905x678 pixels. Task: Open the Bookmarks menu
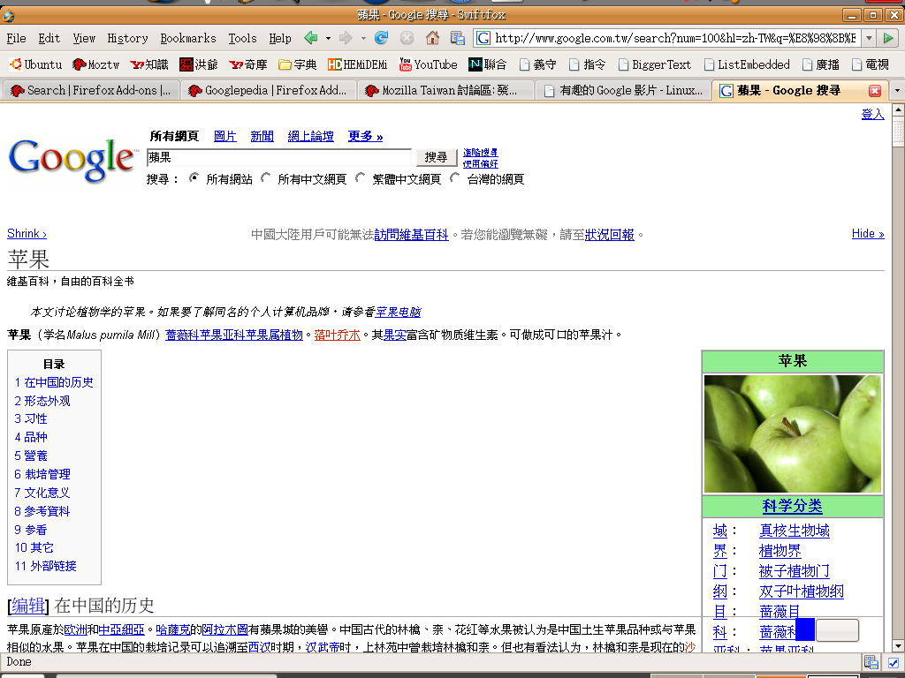[187, 38]
